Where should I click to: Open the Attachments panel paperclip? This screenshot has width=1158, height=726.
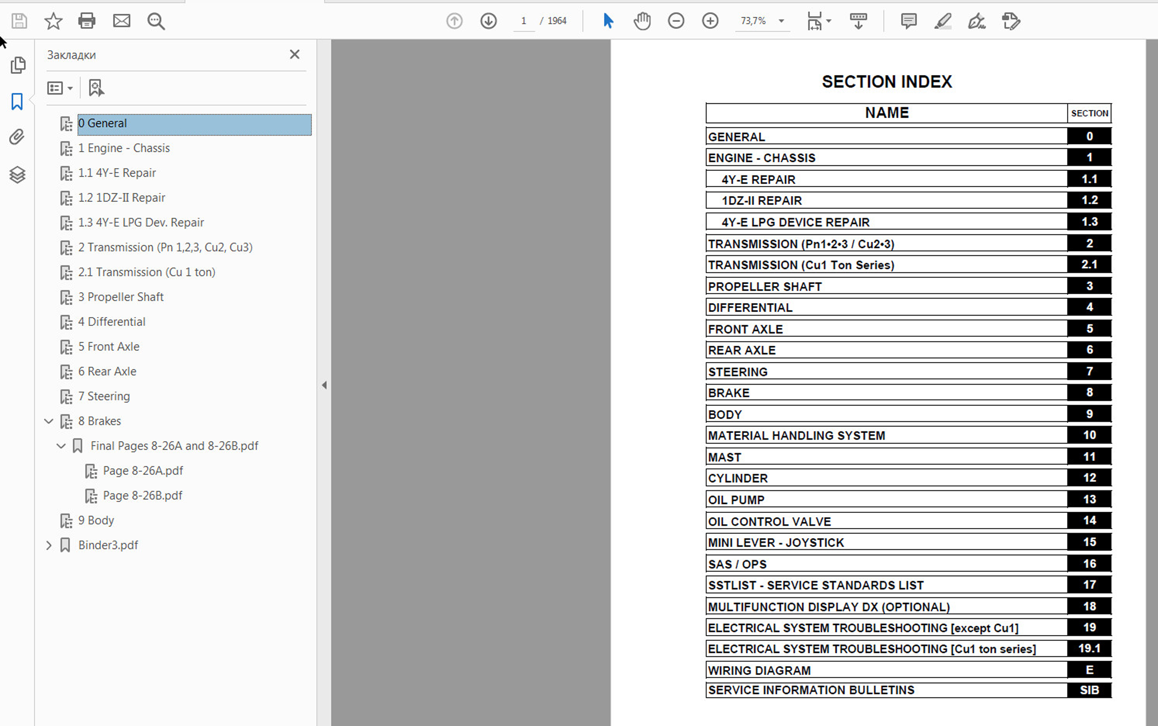tap(17, 137)
